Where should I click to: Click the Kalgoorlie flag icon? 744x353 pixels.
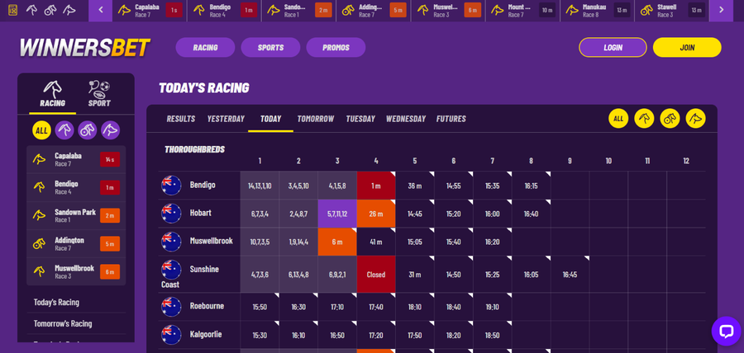171,334
